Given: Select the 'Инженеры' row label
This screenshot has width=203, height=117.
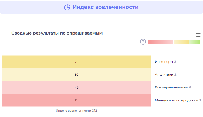Looking at the screenshot, I should 164,62.
